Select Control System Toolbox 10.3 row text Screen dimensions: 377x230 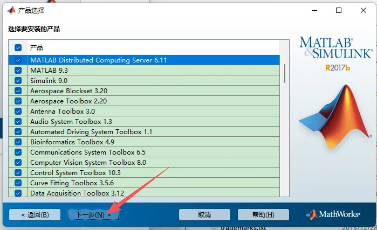click(76, 173)
